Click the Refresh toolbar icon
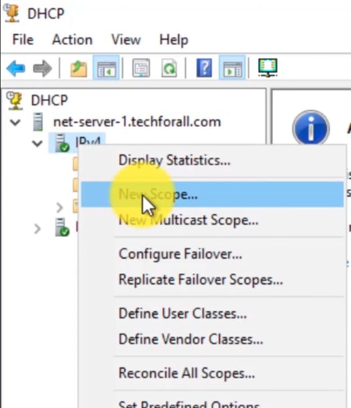351x408 pixels. [x=169, y=68]
